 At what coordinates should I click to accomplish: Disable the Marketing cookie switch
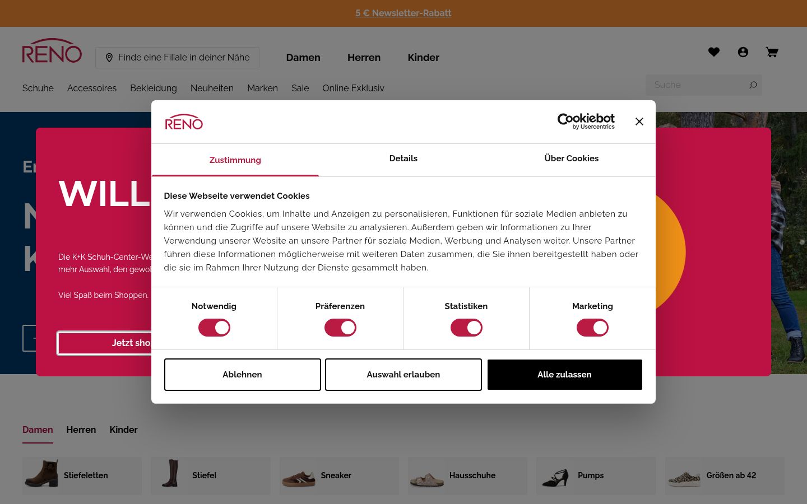point(592,328)
